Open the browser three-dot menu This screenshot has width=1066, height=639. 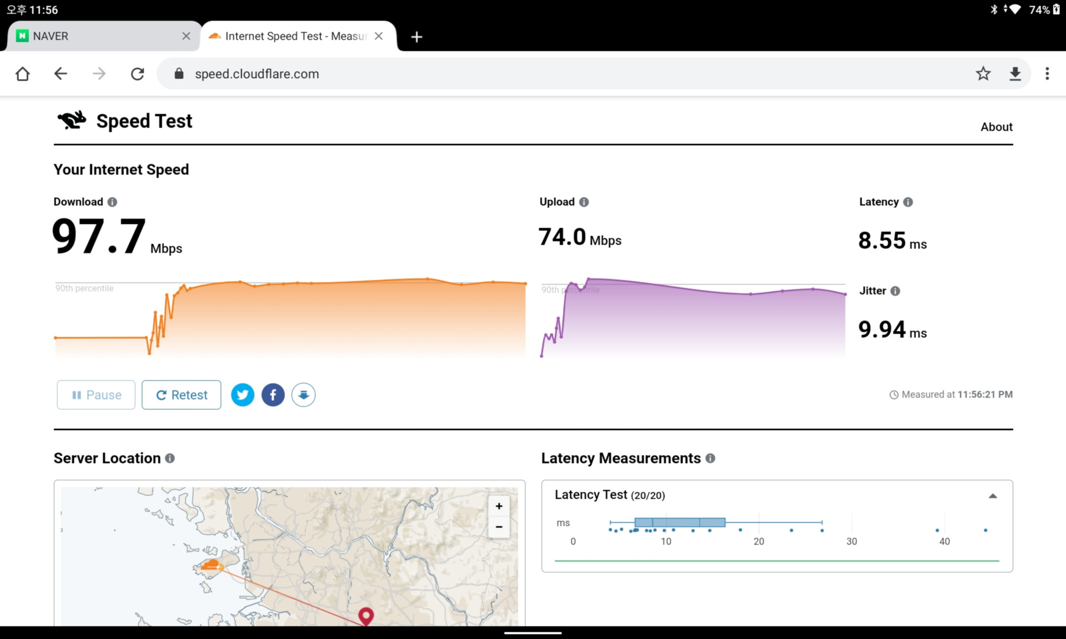(1047, 74)
